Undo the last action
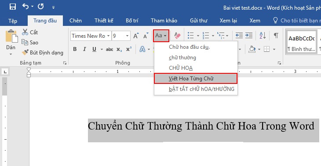This screenshot has width=321, height=166. click(x=26, y=7)
